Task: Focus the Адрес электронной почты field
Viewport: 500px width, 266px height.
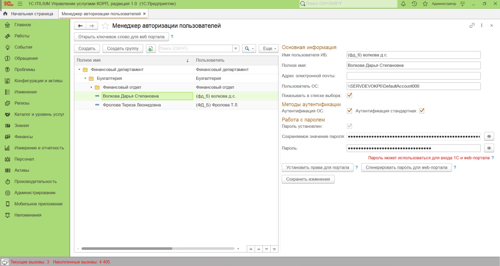Action: coord(414,76)
